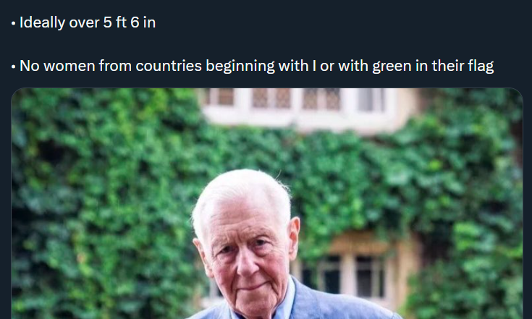The width and height of the screenshot is (532, 319).
Task: Click the word "countries" in the tweet text
Action: 169,66
